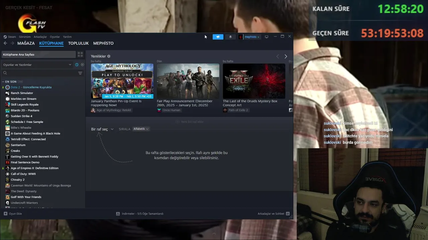Click Yeni bir raf ekle
This screenshot has height=240, width=428.
click(x=190, y=122)
